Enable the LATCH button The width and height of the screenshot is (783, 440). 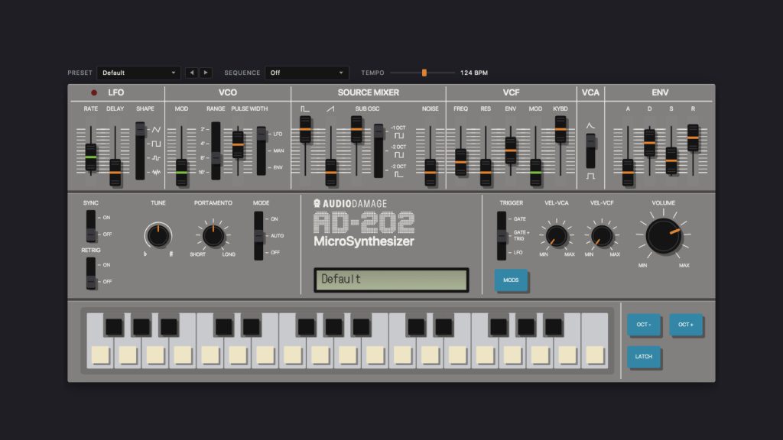coord(644,357)
